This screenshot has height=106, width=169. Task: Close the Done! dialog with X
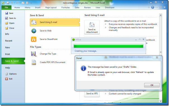(157, 57)
